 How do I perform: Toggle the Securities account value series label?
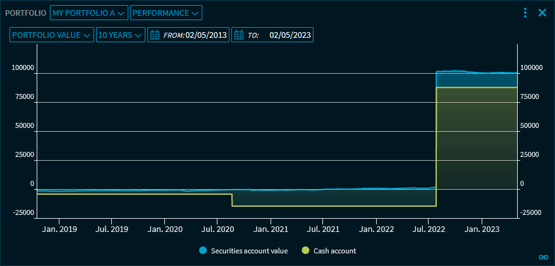coord(249,251)
